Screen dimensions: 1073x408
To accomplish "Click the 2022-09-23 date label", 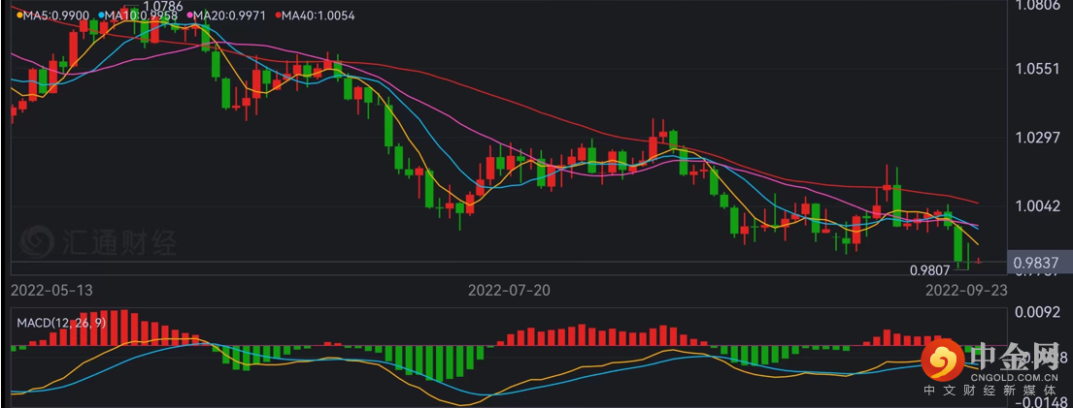I will coord(965,289).
